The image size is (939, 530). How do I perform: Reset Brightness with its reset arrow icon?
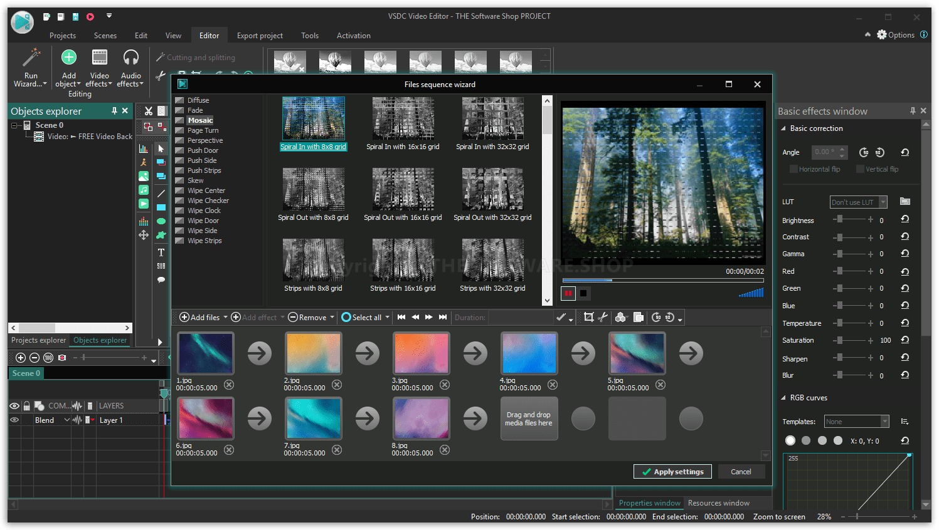(x=905, y=220)
